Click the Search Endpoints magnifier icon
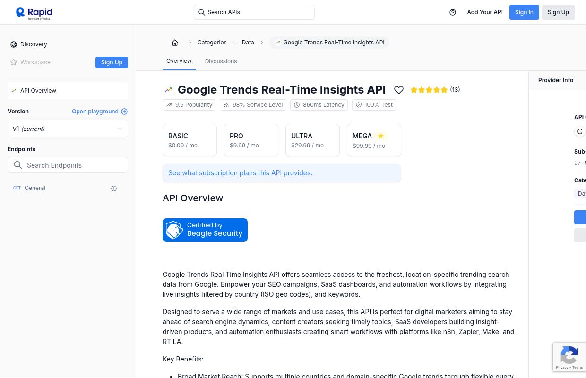Image resolution: width=586 pixels, height=378 pixels. coord(18,165)
